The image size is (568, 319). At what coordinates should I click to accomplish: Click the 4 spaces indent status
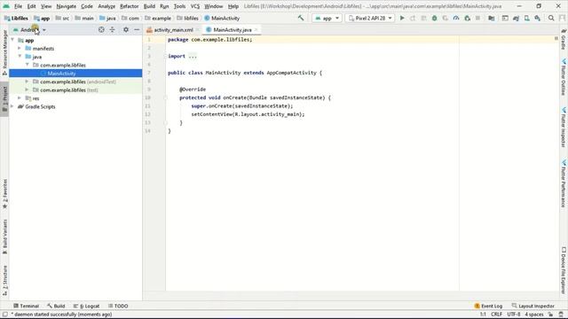click(534, 315)
